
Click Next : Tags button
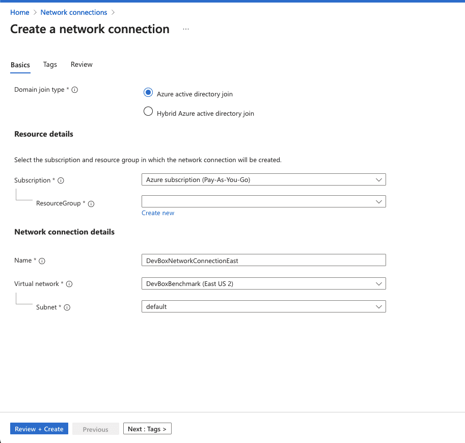pyautogui.click(x=147, y=429)
